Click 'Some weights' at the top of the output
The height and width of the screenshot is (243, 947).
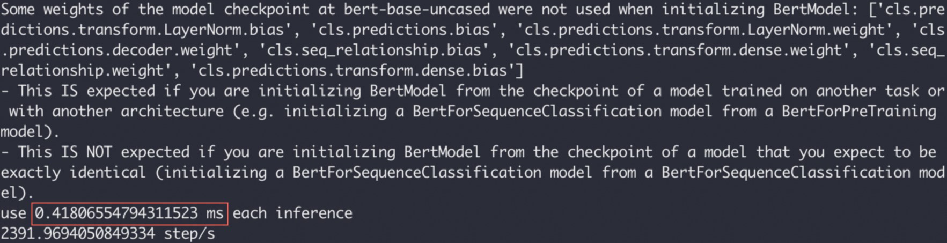[52, 10]
